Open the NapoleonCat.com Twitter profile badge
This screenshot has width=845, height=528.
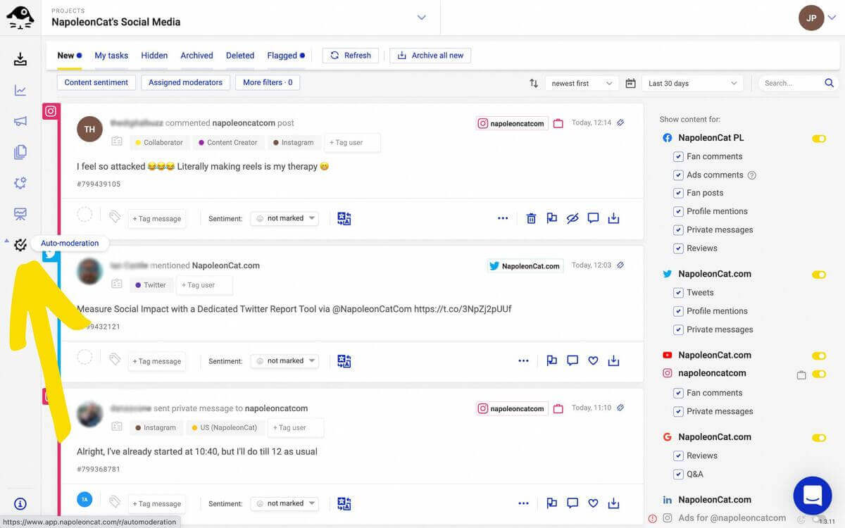525,266
